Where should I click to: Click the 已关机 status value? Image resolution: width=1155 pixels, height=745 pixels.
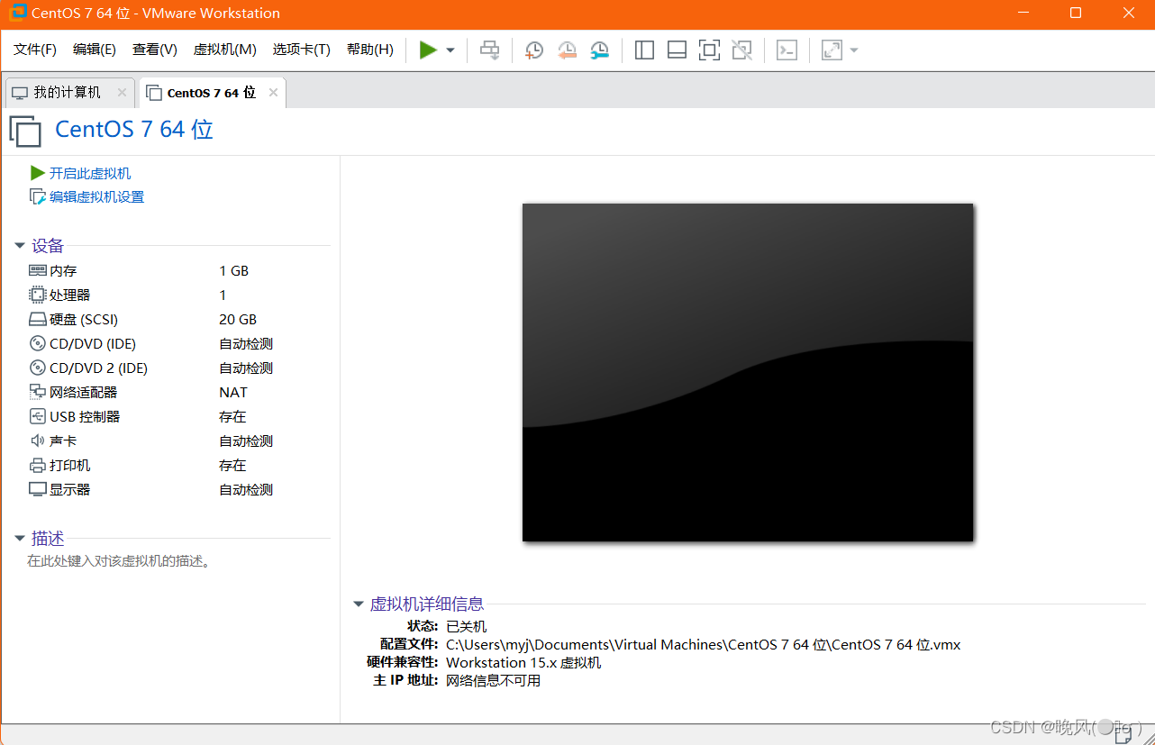pyautogui.click(x=467, y=626)
